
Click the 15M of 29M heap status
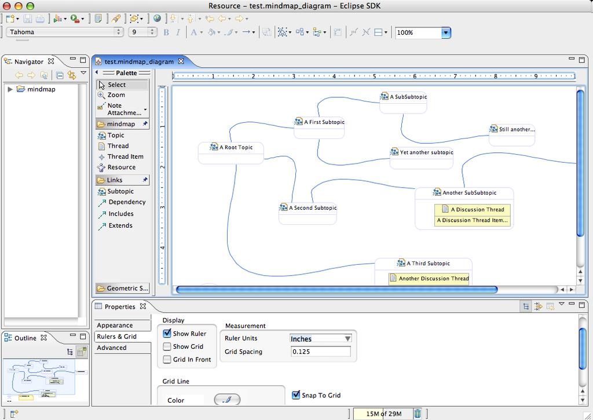[x=383, y=414]
